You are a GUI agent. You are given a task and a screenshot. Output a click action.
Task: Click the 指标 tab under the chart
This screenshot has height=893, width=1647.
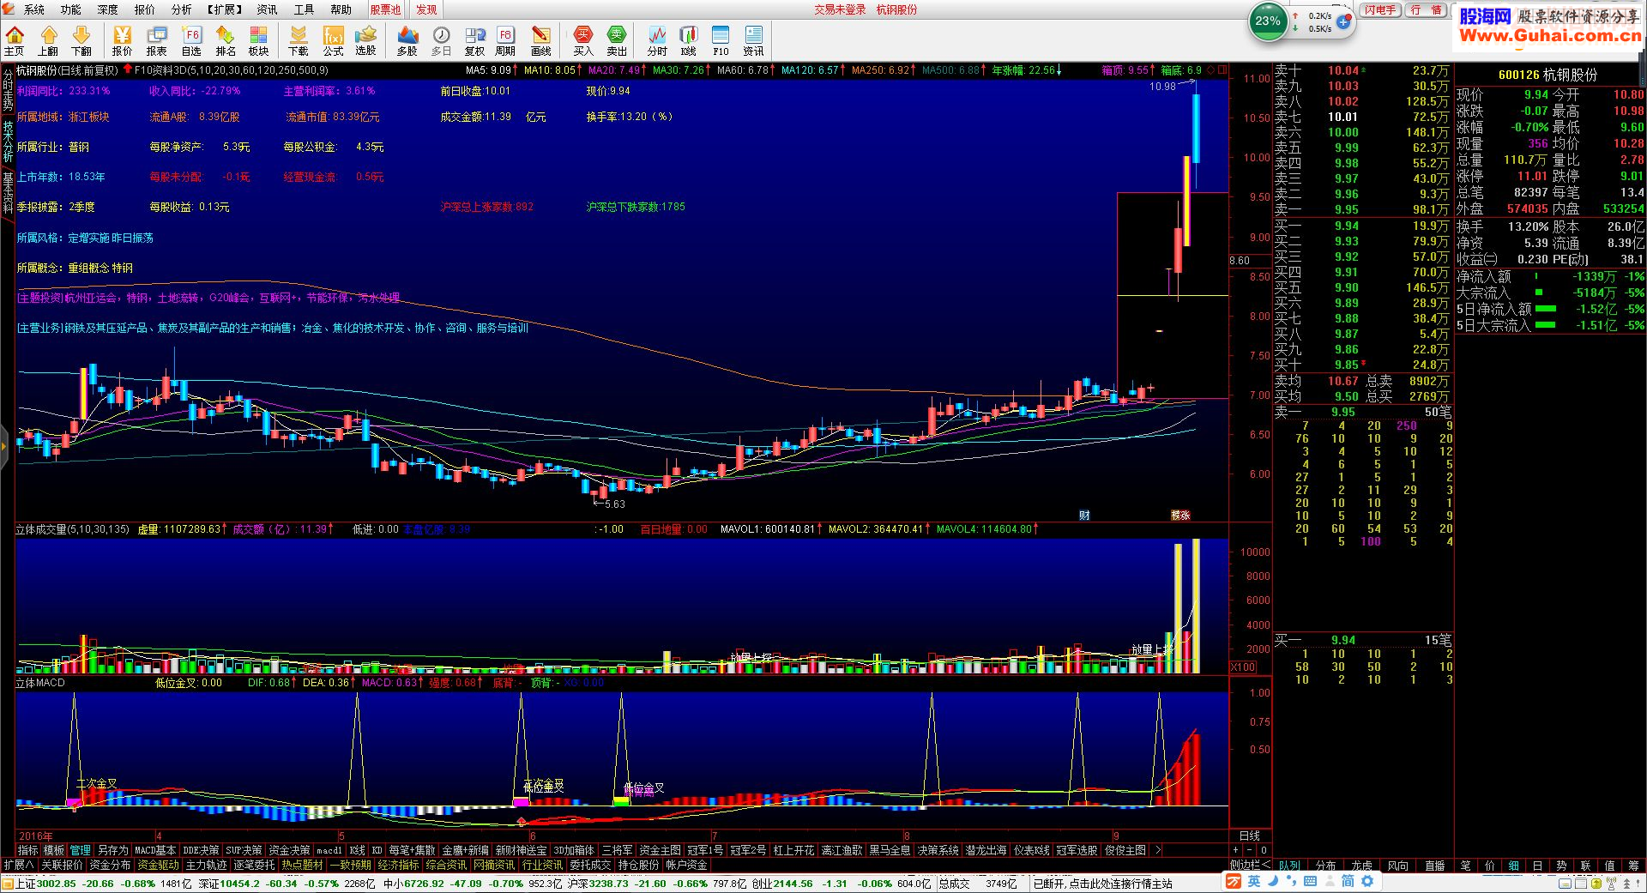coord(27,850)
